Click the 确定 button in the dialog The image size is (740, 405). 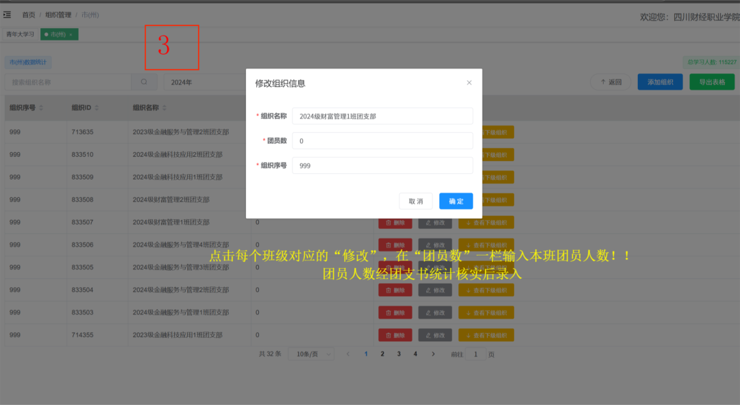(456, 201)
